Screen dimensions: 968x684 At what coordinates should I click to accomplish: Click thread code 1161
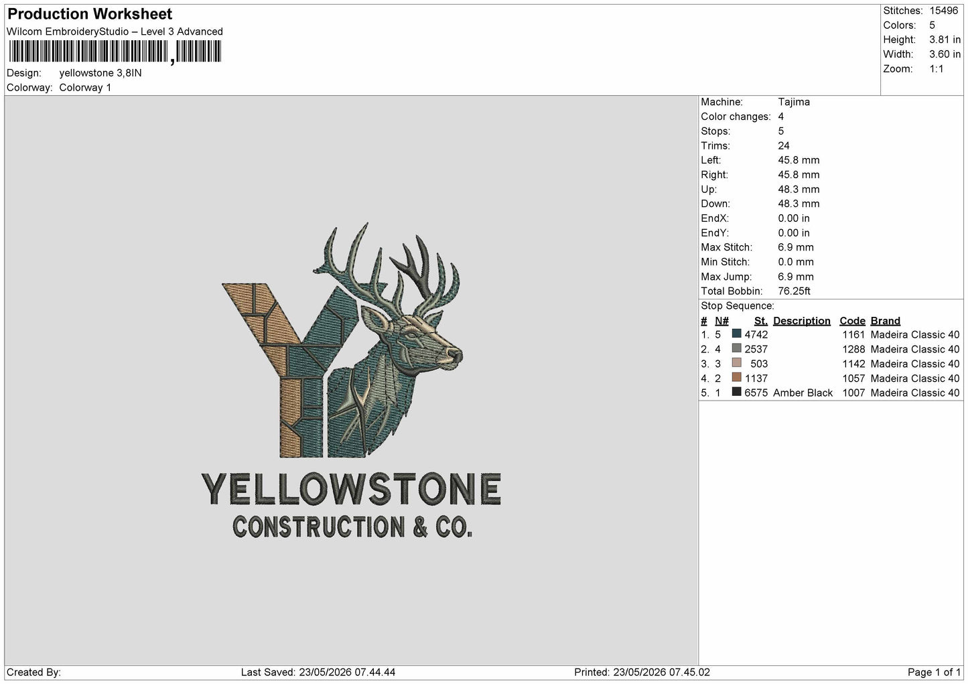coord(854,334)
